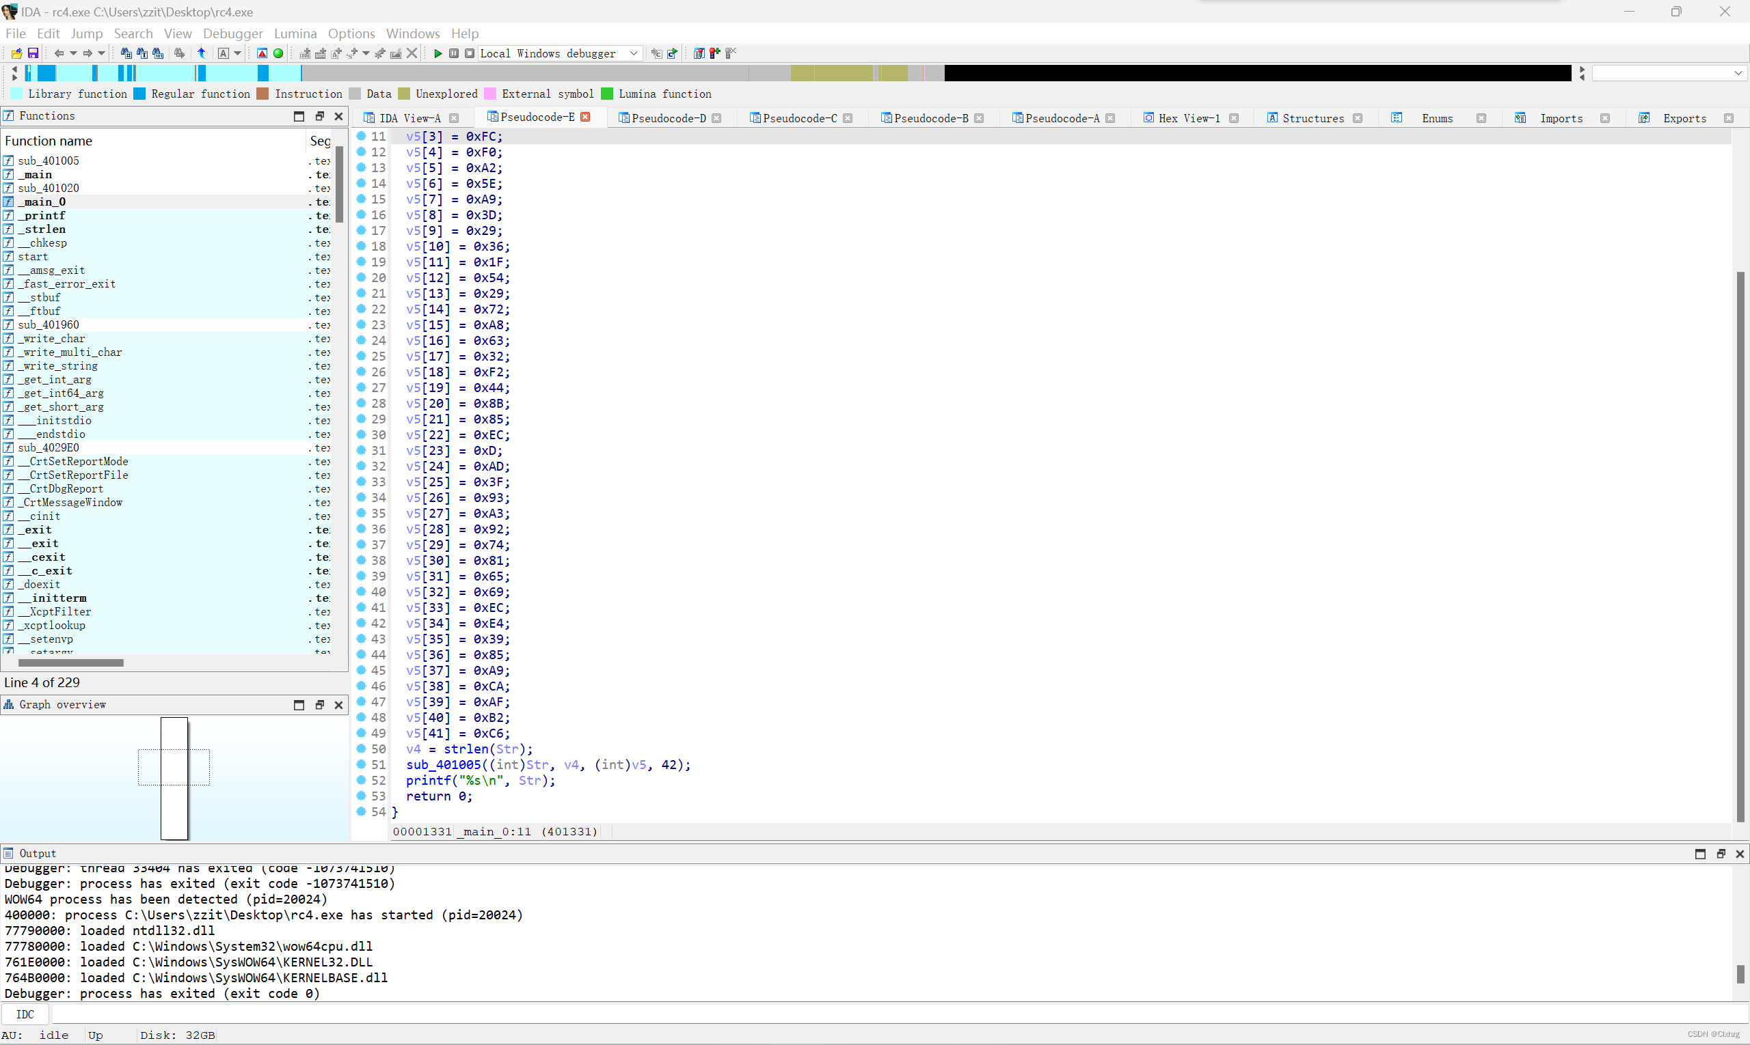Undefine an item using the X toolbar icon
1750x1045 pixels.
click(x=411, y=53)
